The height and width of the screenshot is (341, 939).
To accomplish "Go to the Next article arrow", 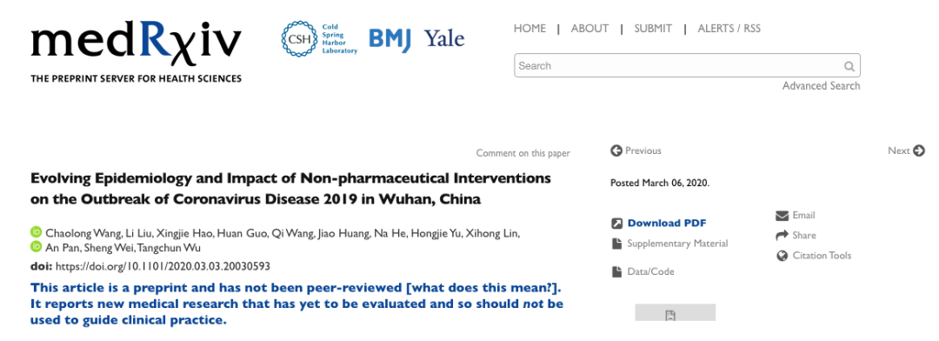I will 919,150.
